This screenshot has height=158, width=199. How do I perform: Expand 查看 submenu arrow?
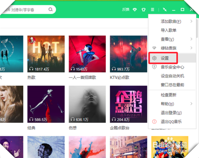[191, 39]
